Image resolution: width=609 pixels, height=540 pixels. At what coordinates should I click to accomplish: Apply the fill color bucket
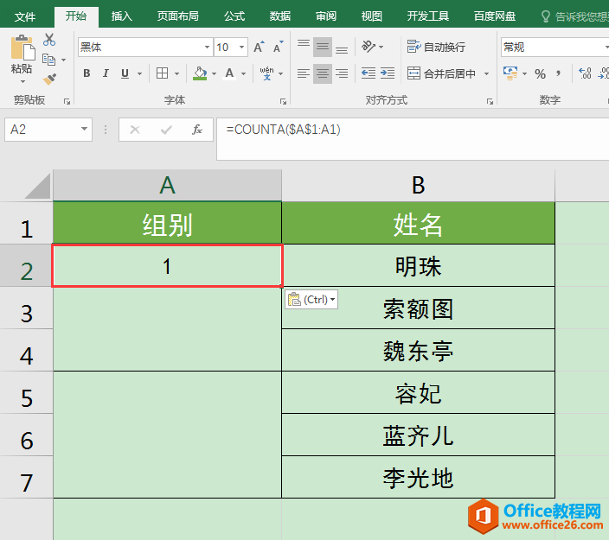point(200,73)
